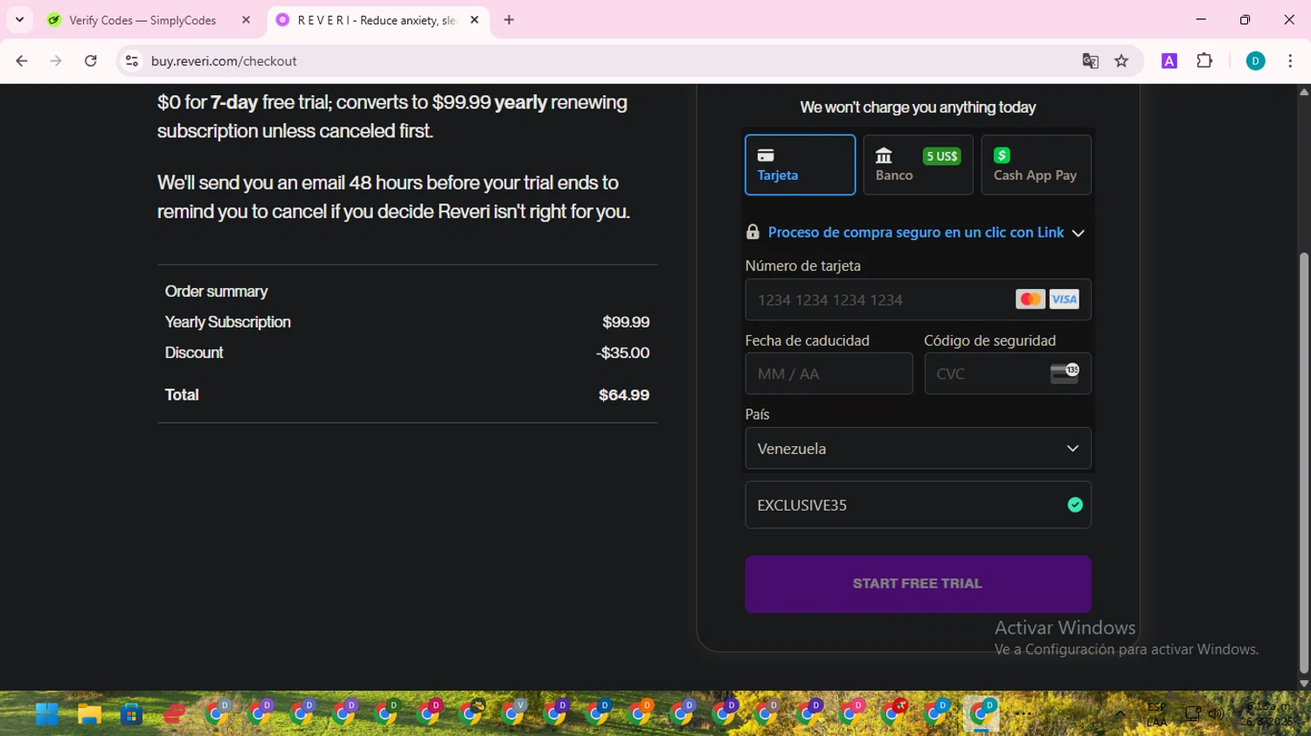Open a new browser tab

[510, 20]
